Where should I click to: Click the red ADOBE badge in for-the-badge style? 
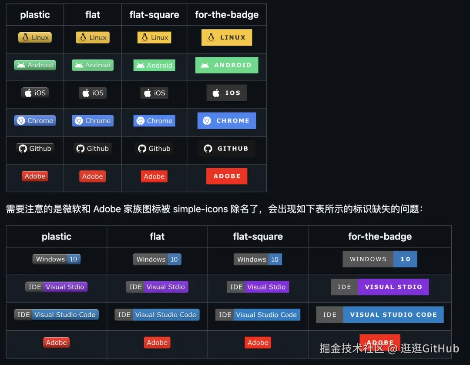pyautogui.click(x=227, y=176)
